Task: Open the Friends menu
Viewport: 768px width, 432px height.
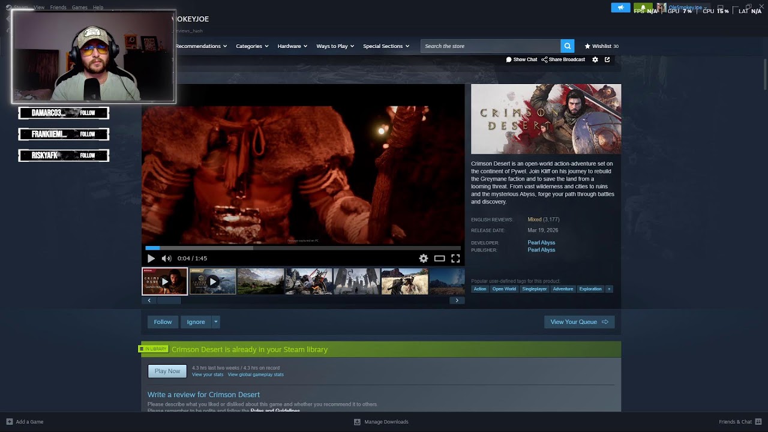Action: pos(58,7)
